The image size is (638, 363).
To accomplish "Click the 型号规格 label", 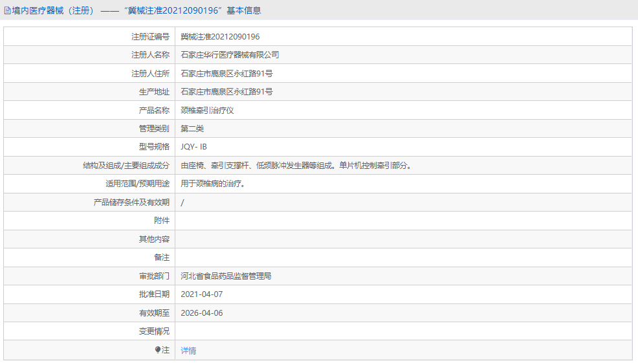I will [x=154, y=147].
